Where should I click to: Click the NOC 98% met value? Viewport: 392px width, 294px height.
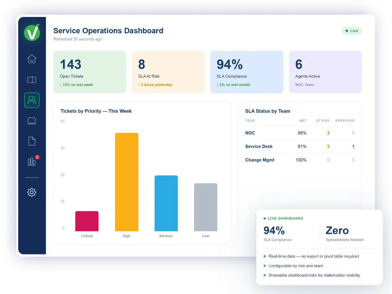[302, 133]
